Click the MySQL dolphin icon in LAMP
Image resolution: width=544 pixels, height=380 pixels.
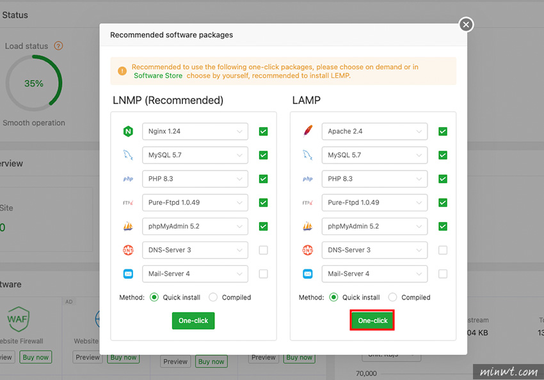click(308, 155)
